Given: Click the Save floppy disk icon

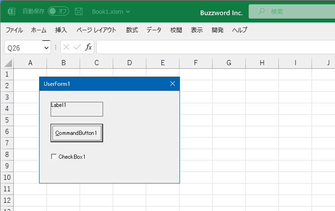Looking at the screenshot, I should 79,11.
